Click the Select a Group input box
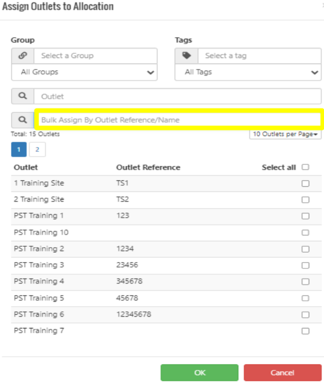The height and width of the screenshot is (383, 324). 95,56
